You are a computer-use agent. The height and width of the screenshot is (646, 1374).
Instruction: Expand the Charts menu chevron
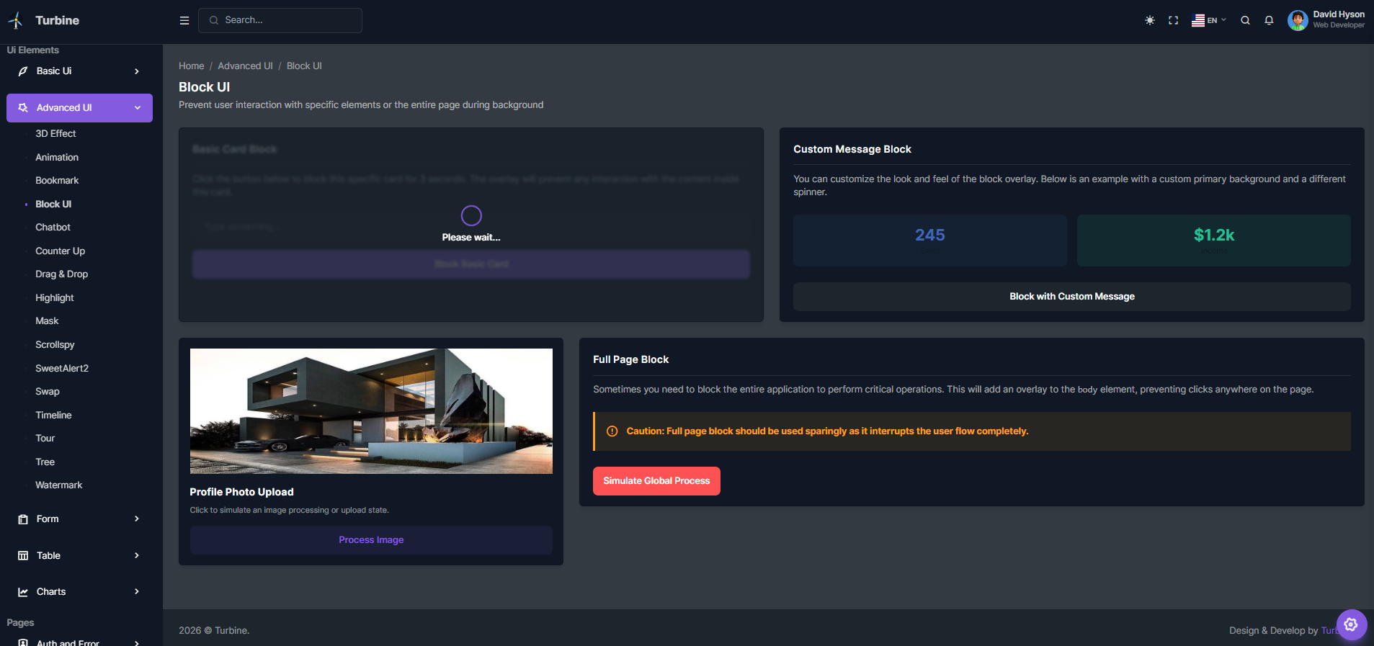[x=137, y=592]
